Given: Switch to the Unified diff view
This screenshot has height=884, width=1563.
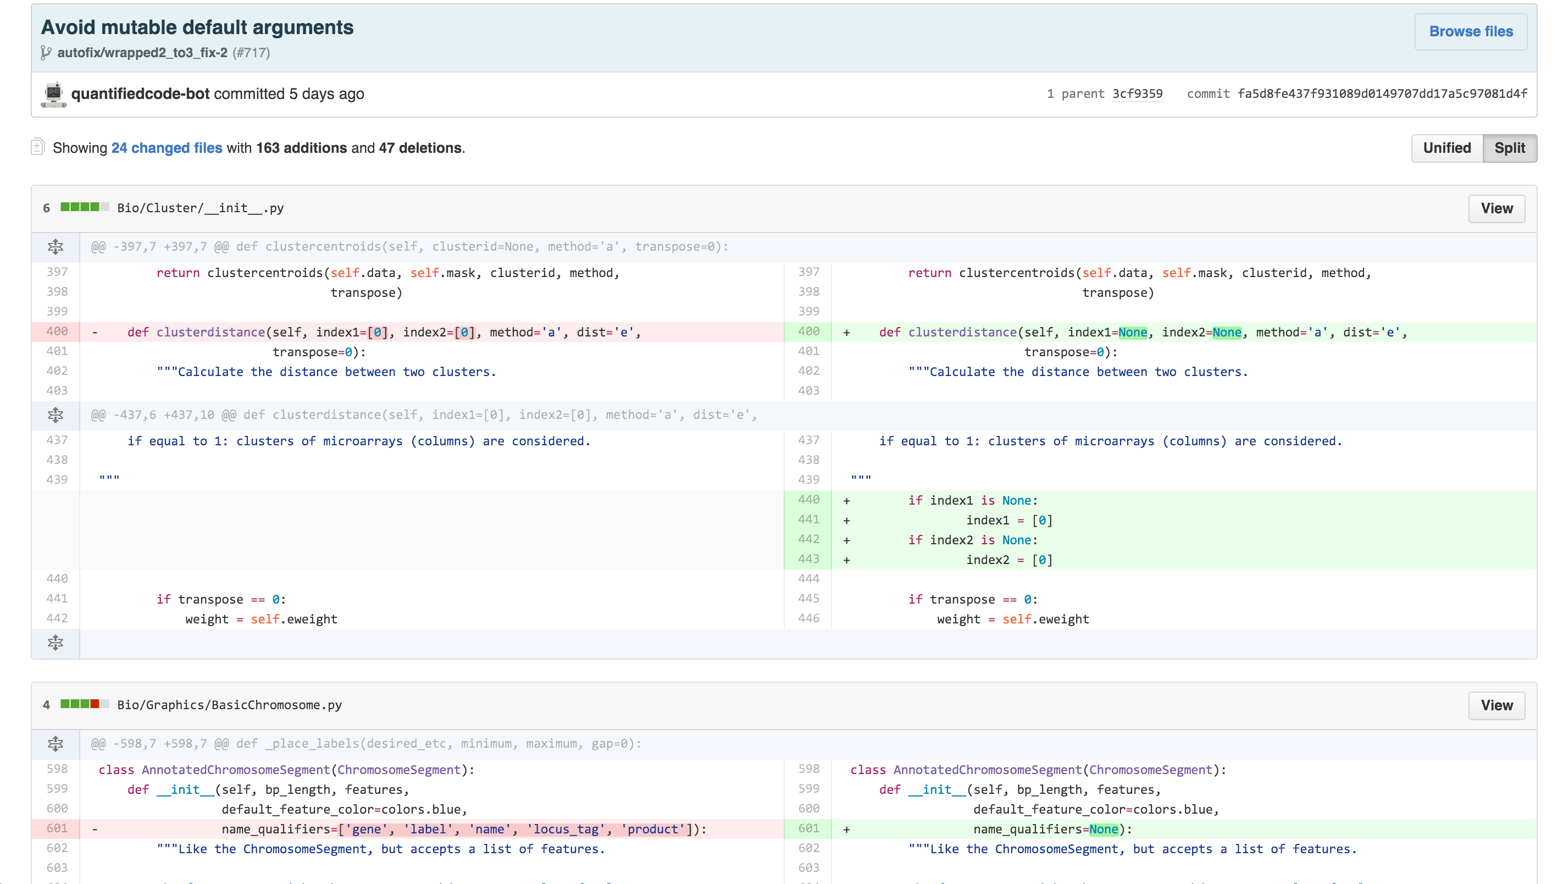Looking at the screenshot, I should click(1446, 148).
